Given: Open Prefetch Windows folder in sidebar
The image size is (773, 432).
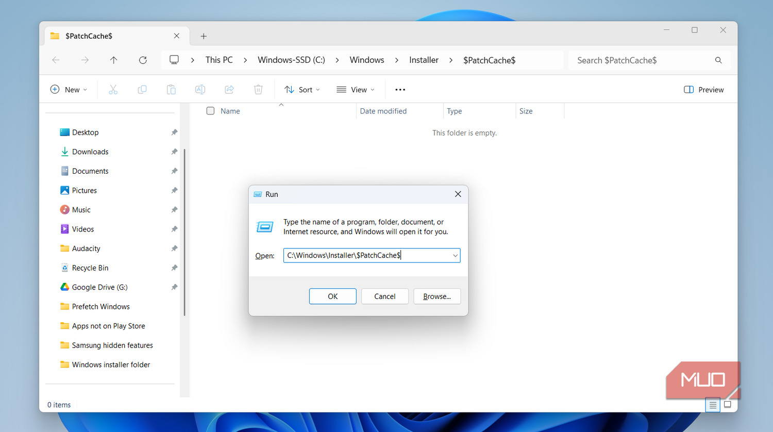Looking at the screenshot, I should 100,307.
